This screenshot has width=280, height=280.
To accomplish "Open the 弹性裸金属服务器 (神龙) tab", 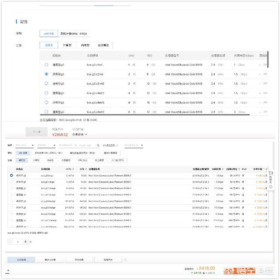I will click(82, 153).
